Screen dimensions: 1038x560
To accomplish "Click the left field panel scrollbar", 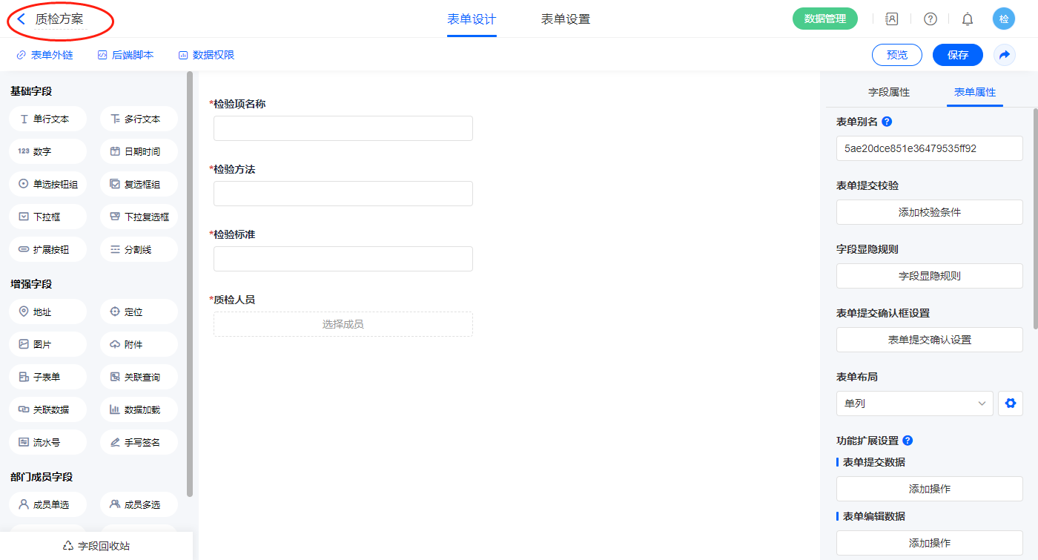I will tap(190, 282).
